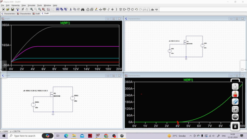The image size is (247, 139).
Task: Open Microsoft Edge from the taskbar
Action: coord(66,136)
